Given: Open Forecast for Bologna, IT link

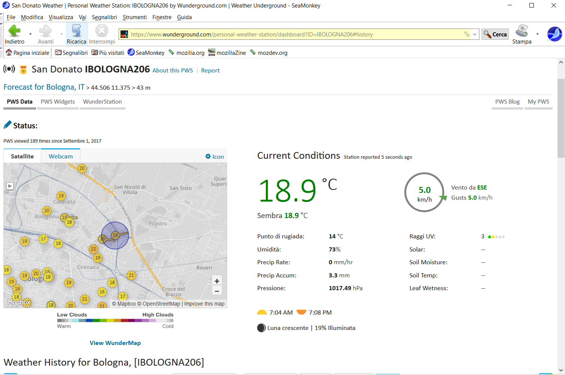Looking at the screenshot, I should click(44, 87).
